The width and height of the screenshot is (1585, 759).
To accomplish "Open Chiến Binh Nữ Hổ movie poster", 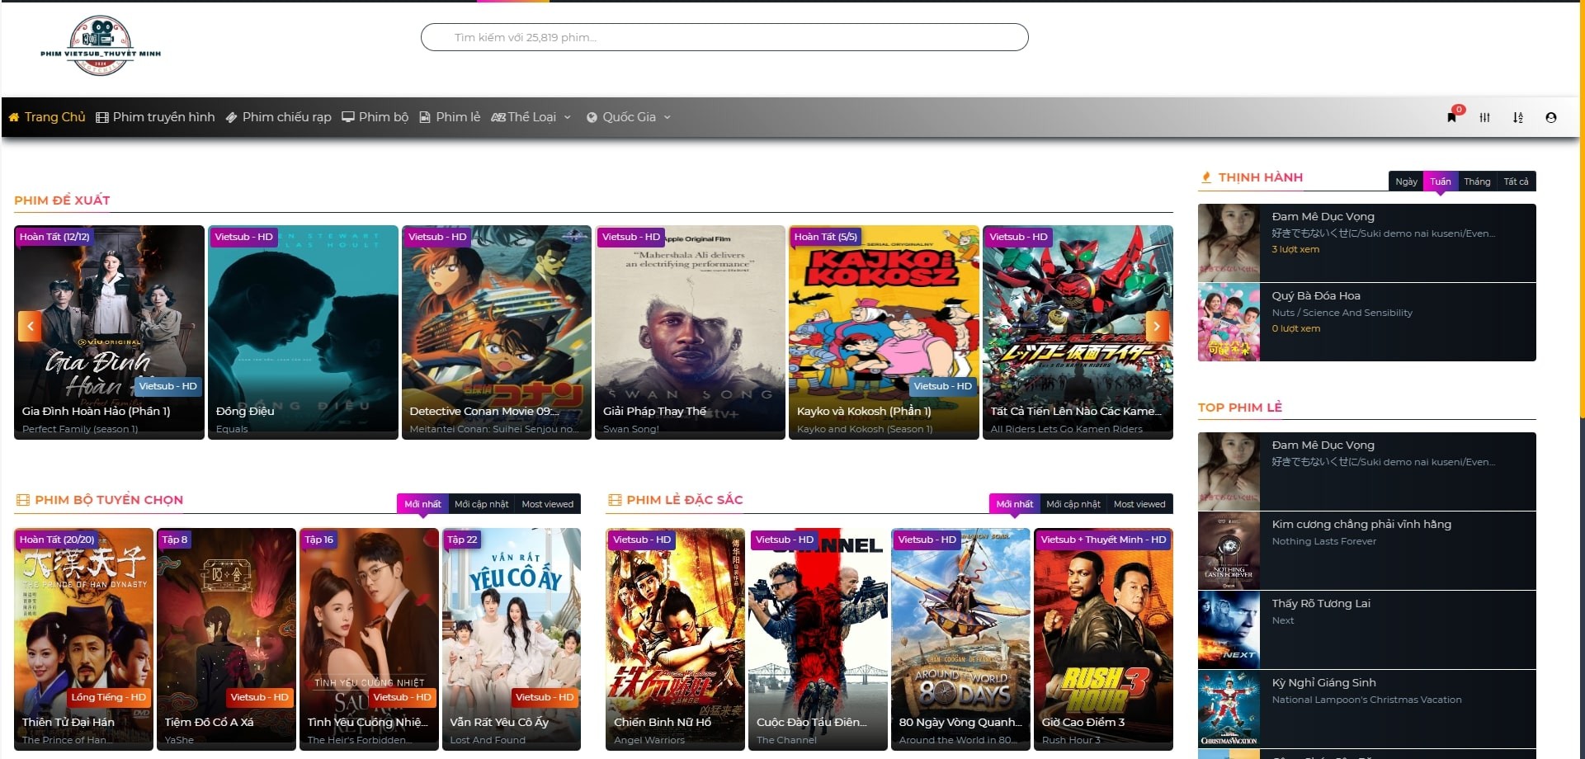I will pos(675,639).
